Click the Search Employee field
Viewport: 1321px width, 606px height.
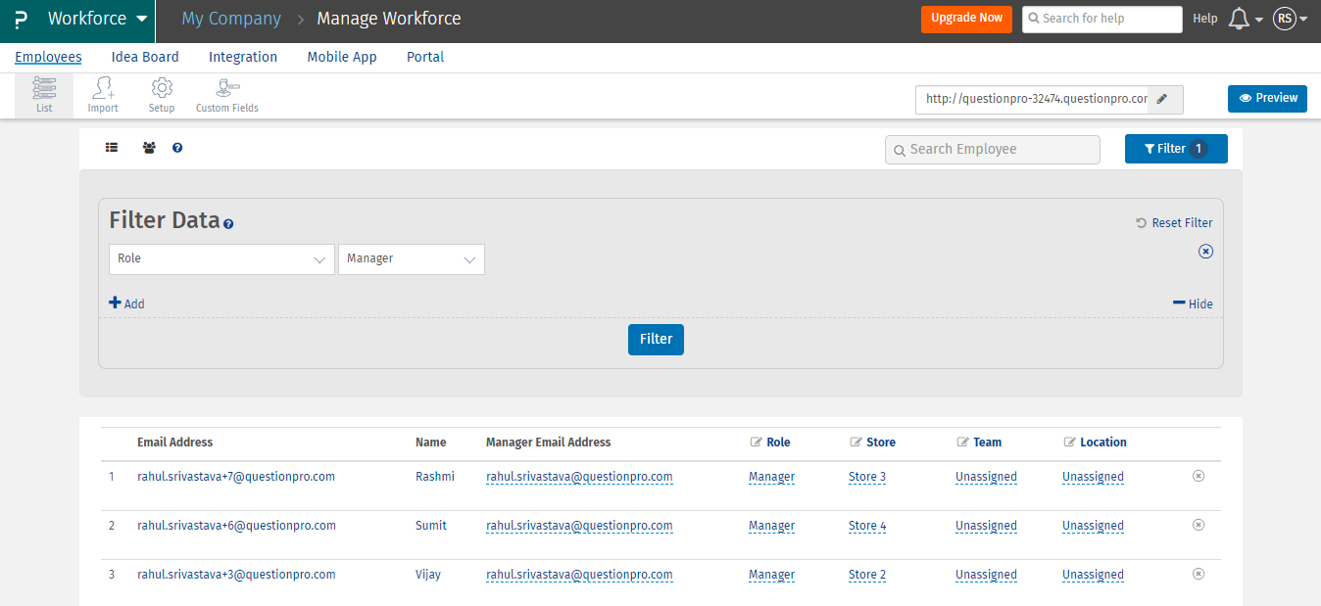(x=992, y=150)
